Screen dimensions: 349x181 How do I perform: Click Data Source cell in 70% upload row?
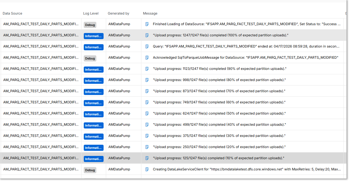[x=41, y=91]
